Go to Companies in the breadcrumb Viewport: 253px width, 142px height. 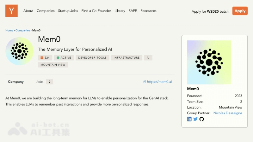point(23,30)
